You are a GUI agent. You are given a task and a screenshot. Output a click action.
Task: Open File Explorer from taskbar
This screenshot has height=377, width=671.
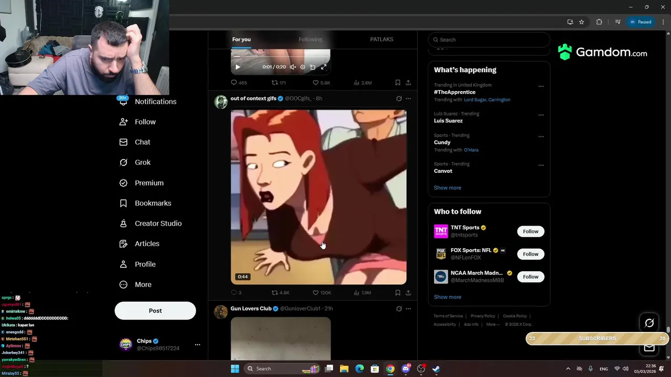tap(344, 369)
